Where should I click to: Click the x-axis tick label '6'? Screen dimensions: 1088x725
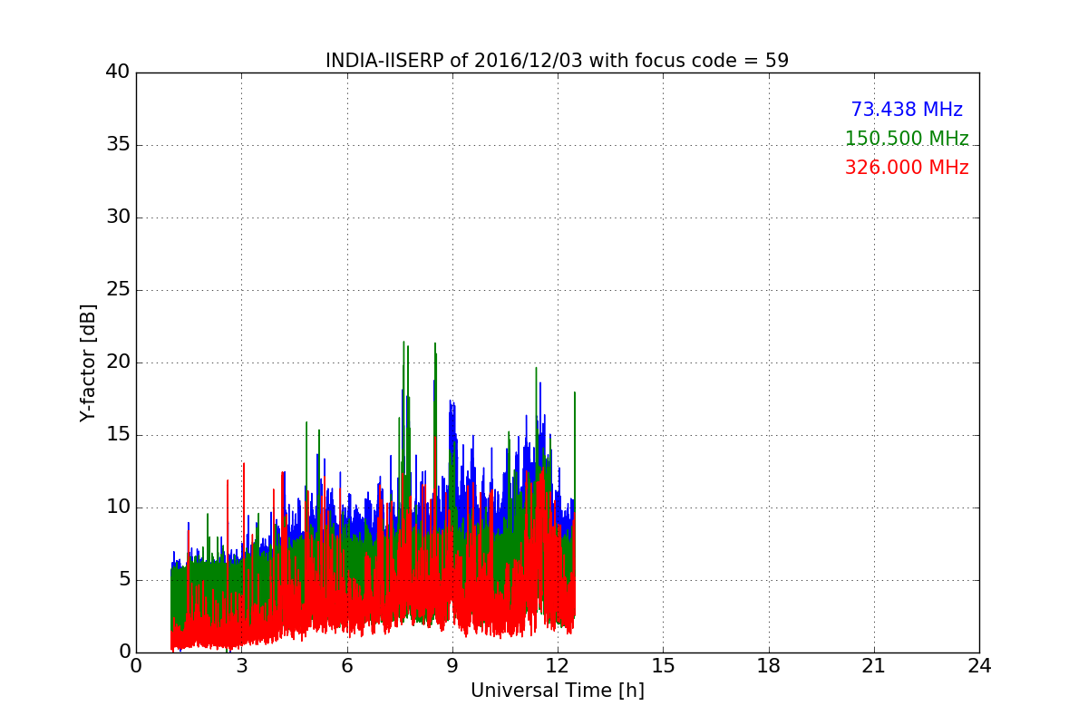347,666
